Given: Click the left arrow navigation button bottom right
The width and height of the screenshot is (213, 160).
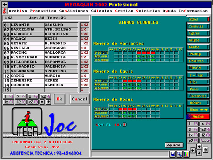Looking at the screenshot, I should point(193,150).
